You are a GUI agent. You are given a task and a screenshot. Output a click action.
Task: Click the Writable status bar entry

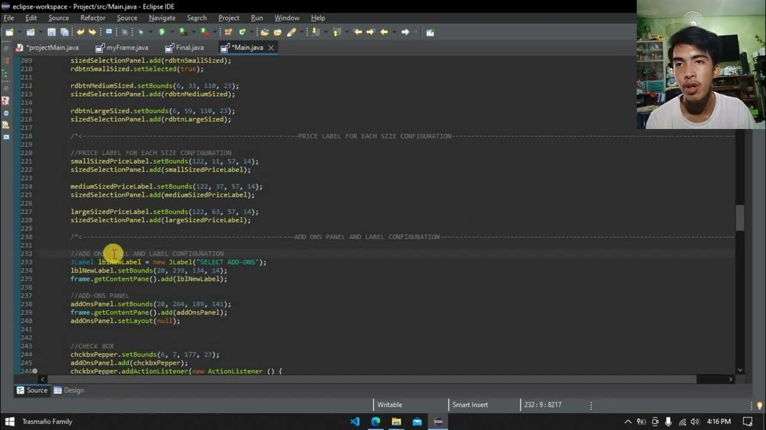pos(390,404)
